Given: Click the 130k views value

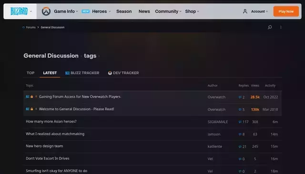Looking at the screenshot, I should tap(255, 109).
